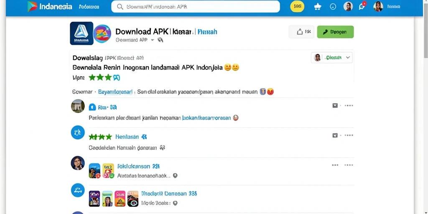Image resolution: width=428 pixels, height=214 pixels.
Task: Click the blue app thumbnail in third comment
Action: click(x=95, y=171)
